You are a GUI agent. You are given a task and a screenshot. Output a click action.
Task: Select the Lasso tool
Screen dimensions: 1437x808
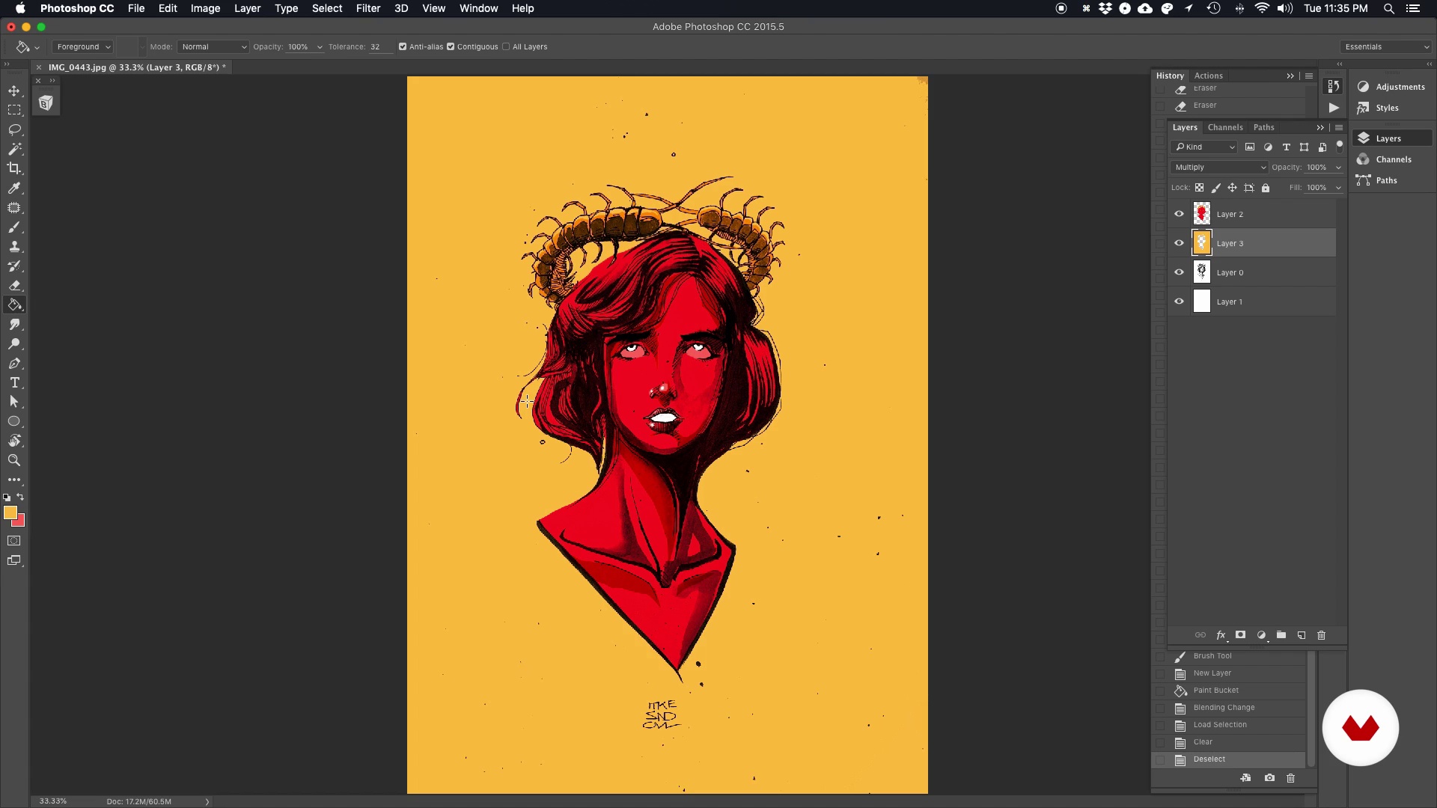click(14, 129)
